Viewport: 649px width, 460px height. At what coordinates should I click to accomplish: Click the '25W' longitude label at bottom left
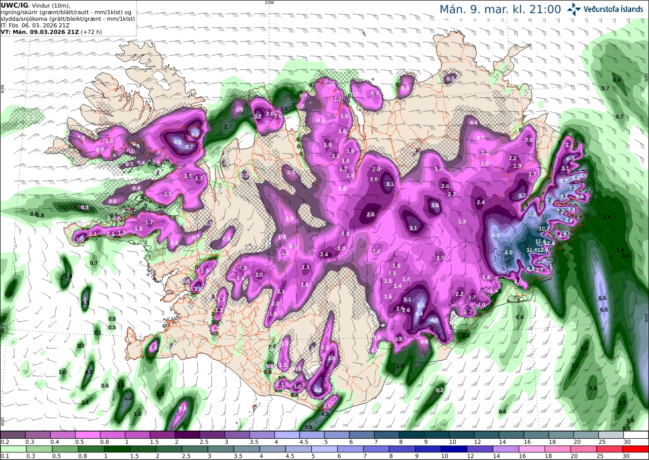point(3,420)
